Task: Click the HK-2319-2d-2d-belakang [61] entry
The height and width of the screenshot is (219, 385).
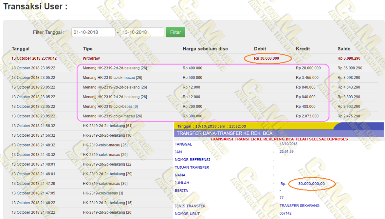Action: tap(107, 126)
